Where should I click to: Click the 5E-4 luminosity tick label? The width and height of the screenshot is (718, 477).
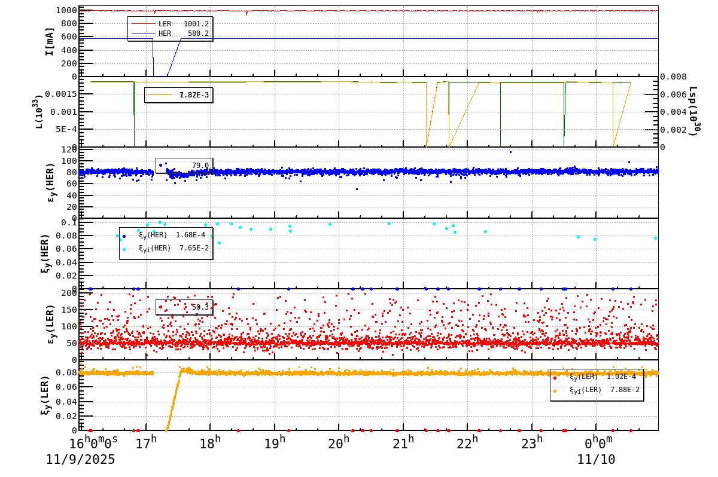click(x=66, y=129)
